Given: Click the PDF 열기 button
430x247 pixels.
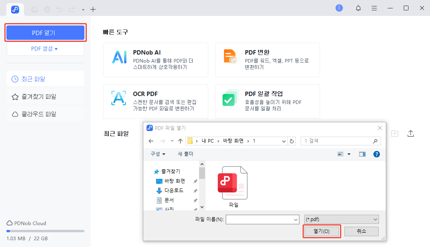Looking at the screenshot, I should pos(45,32).
